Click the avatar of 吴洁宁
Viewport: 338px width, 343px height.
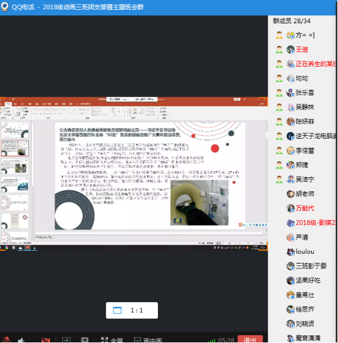pyautogui.click(x=290, y=179)
